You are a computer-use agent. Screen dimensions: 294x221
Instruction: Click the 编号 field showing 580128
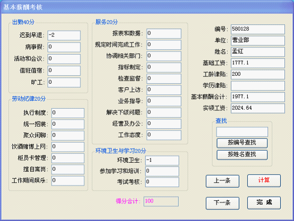click(258, 29)
